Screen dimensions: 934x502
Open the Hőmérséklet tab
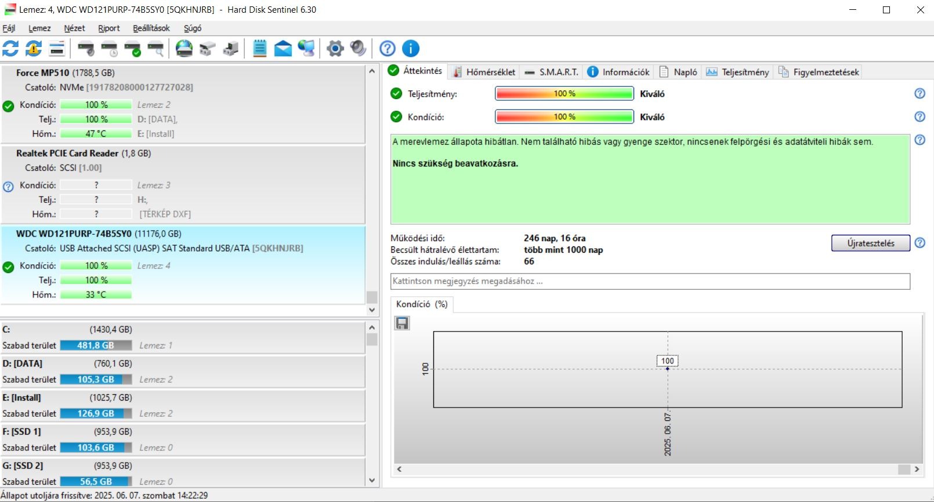pyautogui.click(x=484, y=72)
